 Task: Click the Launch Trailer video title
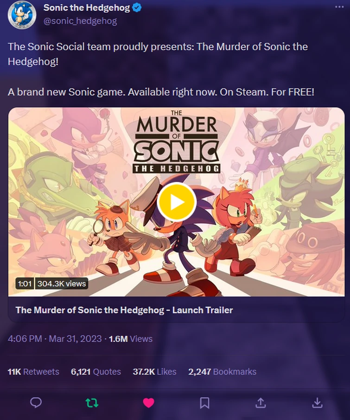click(124, 310)
